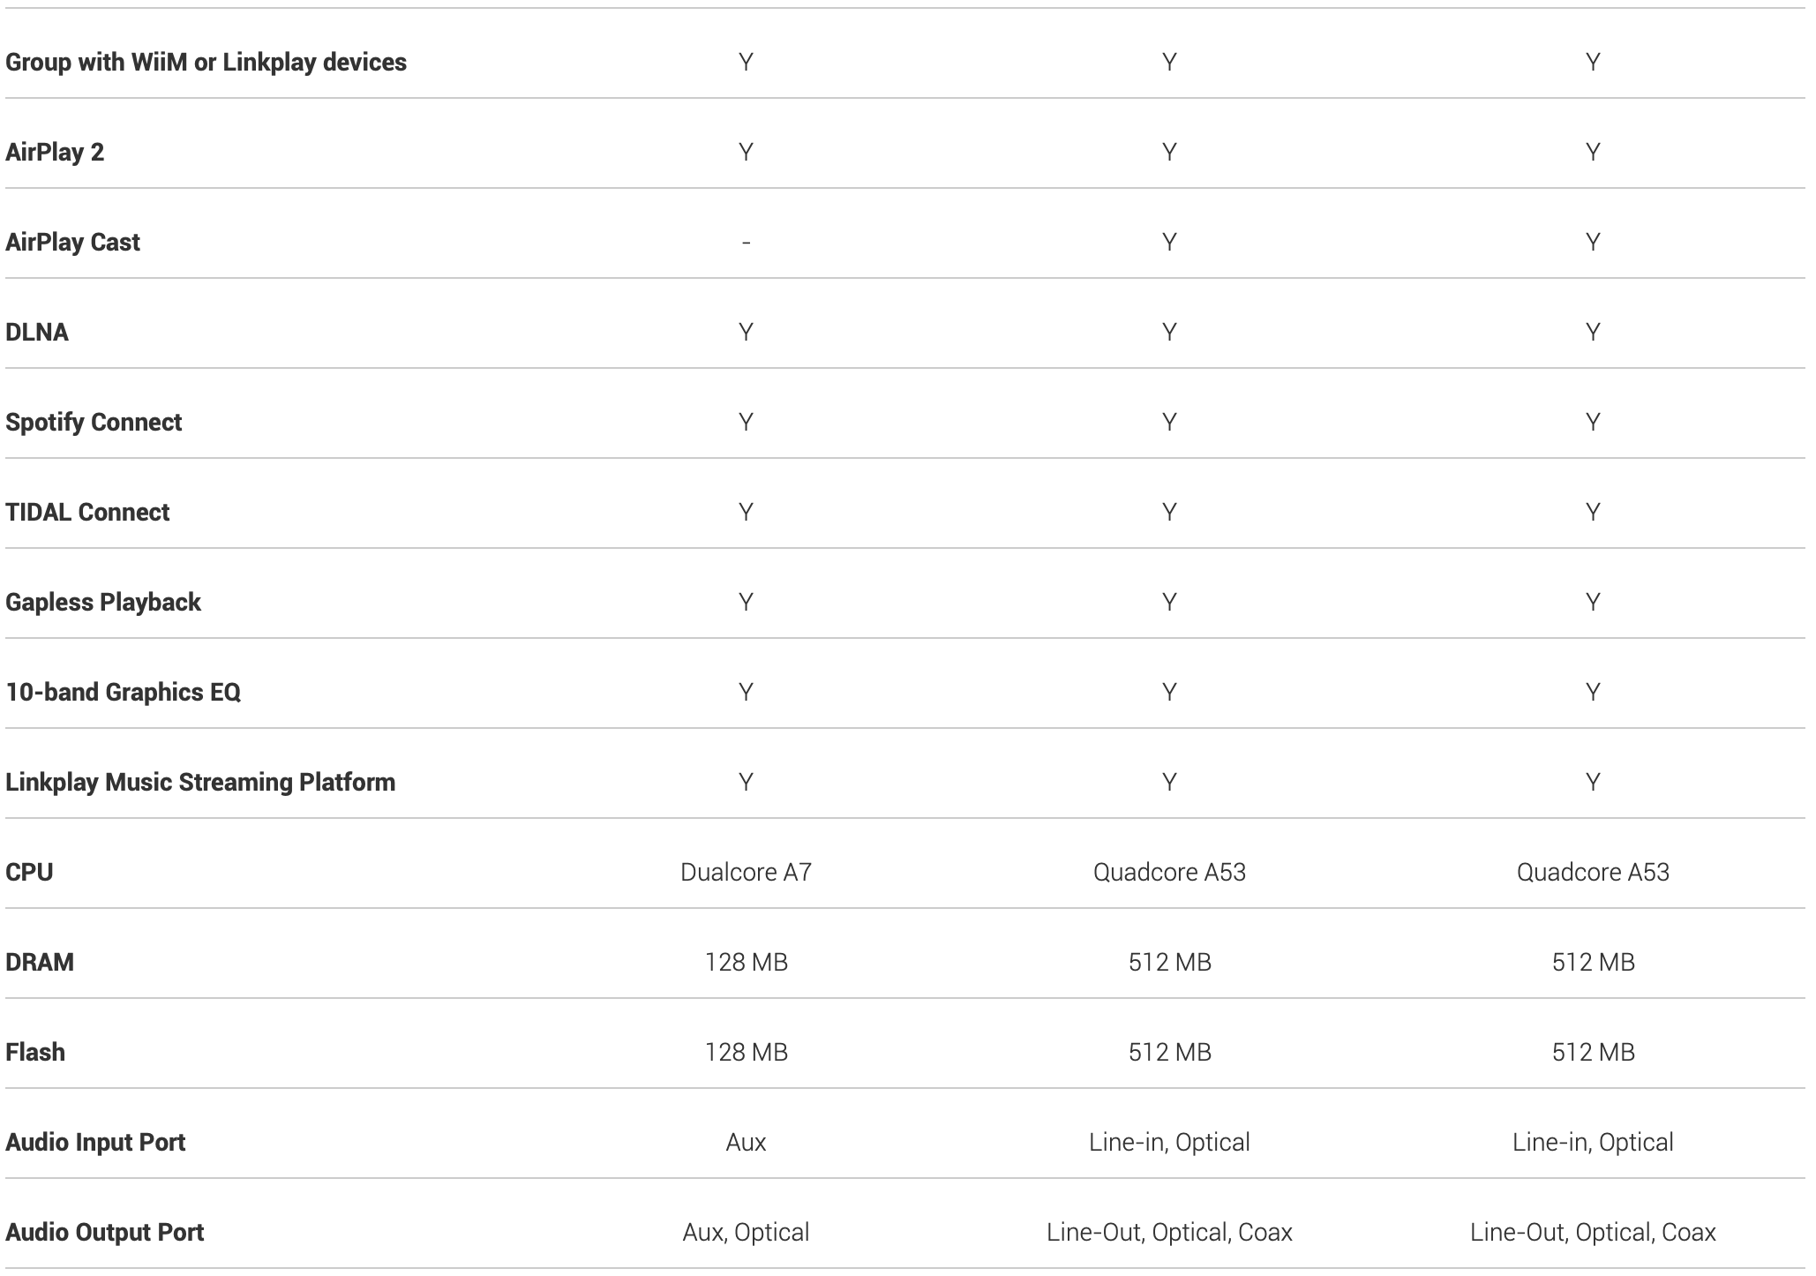1816x1276 pixels.
Task: Select the AirPlay 2 row label
Action: pos(55,152)
